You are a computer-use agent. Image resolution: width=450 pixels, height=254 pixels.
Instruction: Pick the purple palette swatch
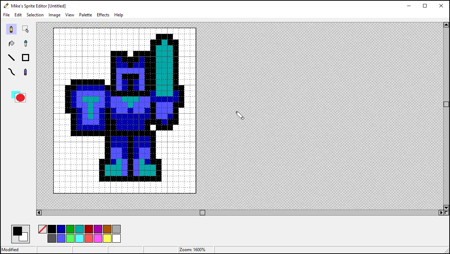98,229
